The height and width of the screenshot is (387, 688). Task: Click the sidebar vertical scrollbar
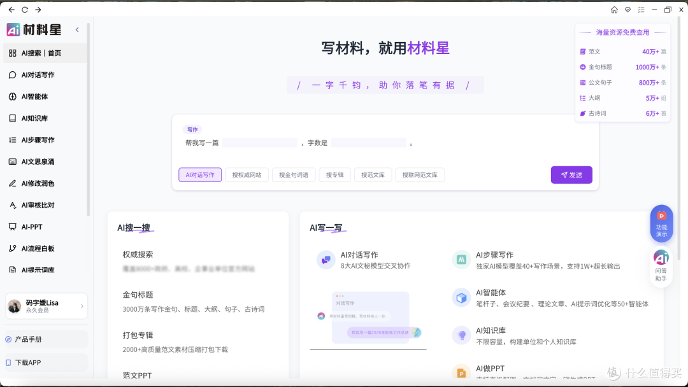(88, 120)
